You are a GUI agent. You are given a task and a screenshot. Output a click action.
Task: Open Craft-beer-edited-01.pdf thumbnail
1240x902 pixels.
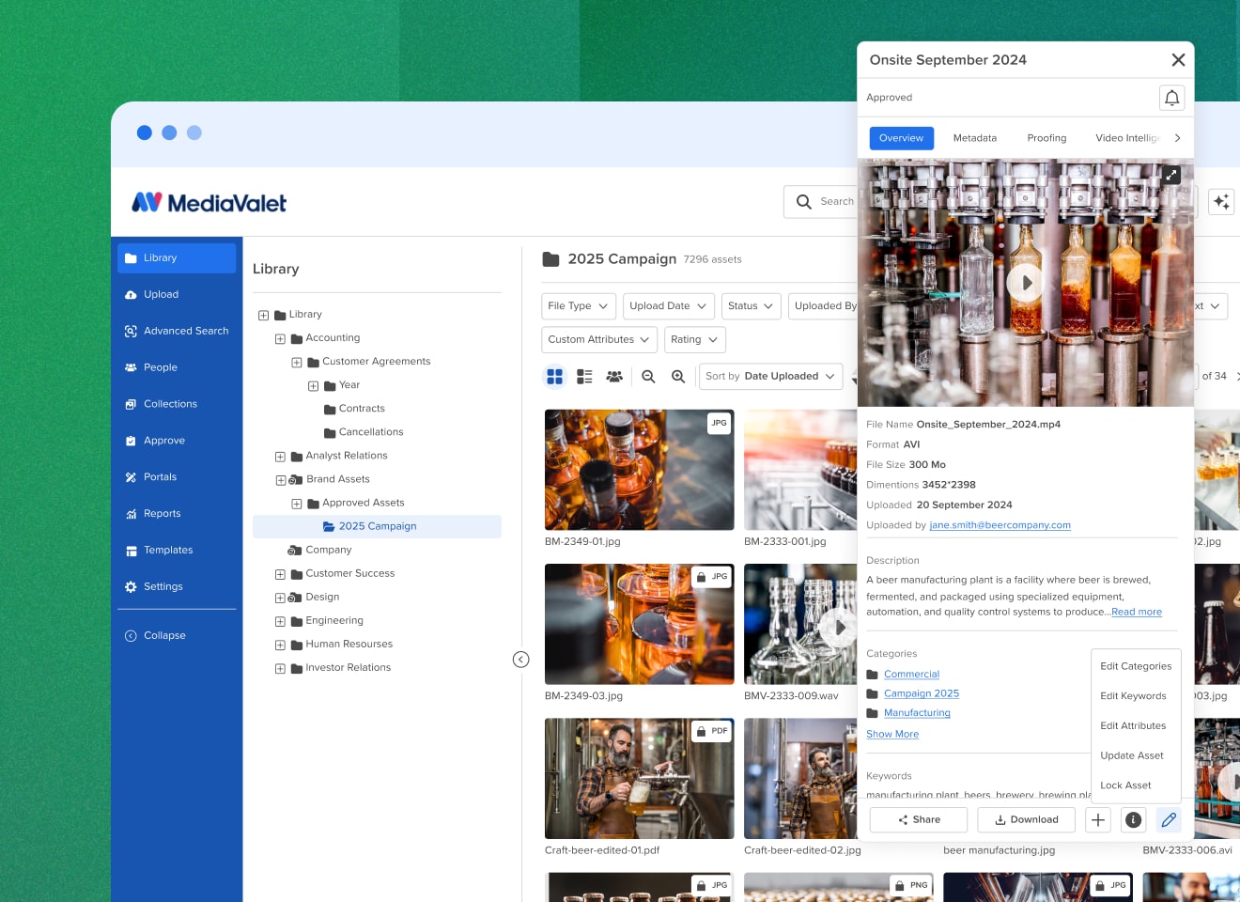pyautogui.click(x=640, y=779)
